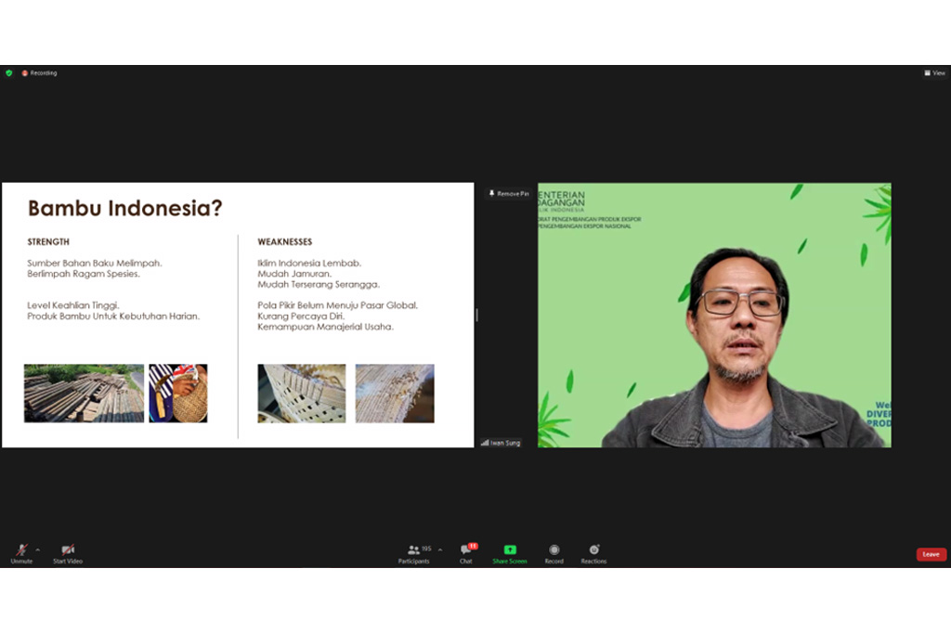Open the View layout menu
951x633 pixels.
934,72
